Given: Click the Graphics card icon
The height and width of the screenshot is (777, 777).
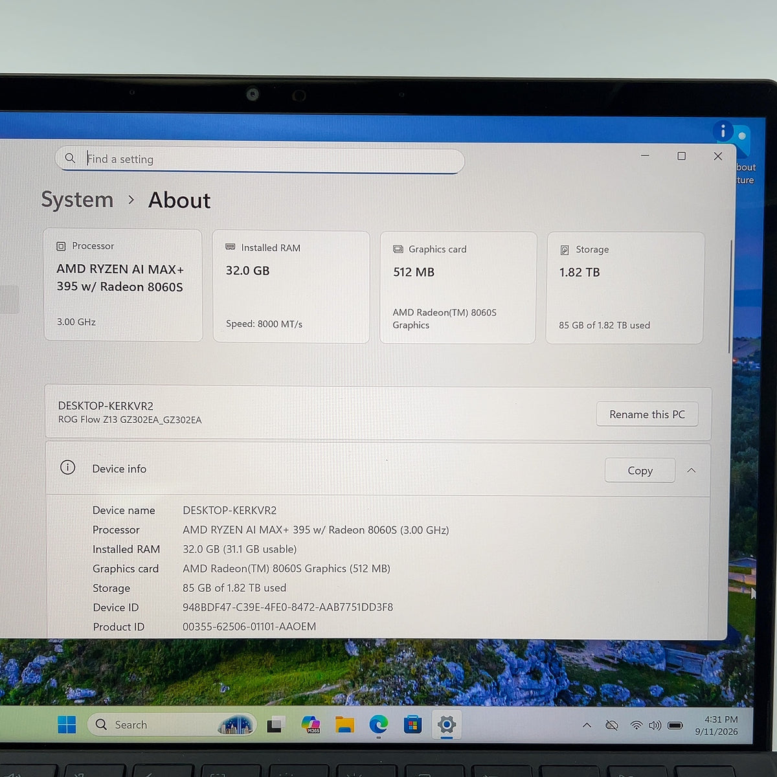Looking at the screenshot, I should point(398,249).
